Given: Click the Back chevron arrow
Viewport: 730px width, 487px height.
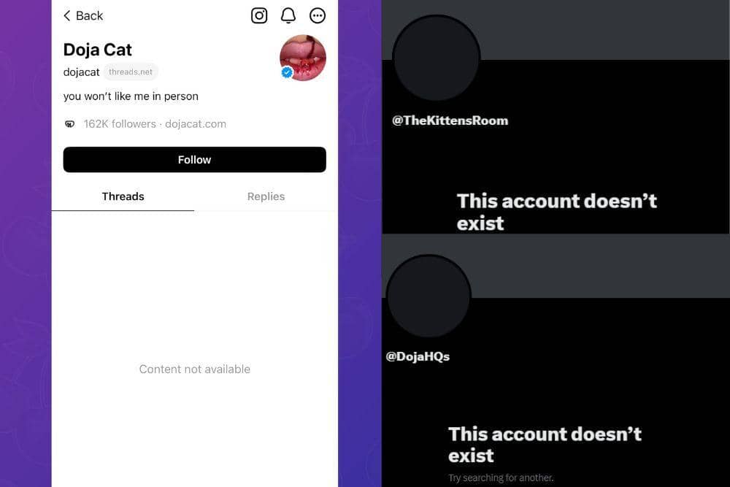Looking at the screenshot, I should (67, 15).
